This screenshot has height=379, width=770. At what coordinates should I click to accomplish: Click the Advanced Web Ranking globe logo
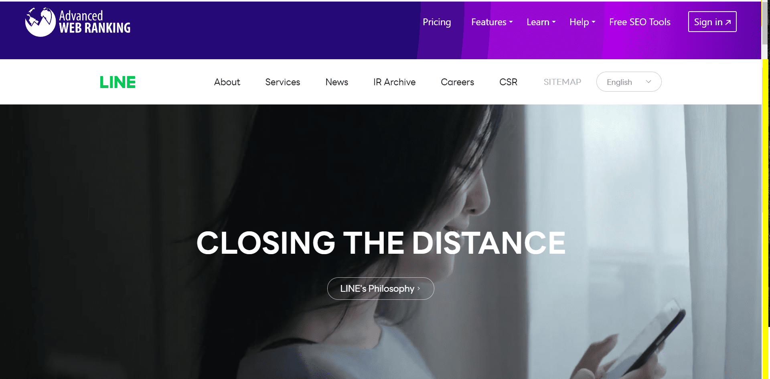coord(40,22)
